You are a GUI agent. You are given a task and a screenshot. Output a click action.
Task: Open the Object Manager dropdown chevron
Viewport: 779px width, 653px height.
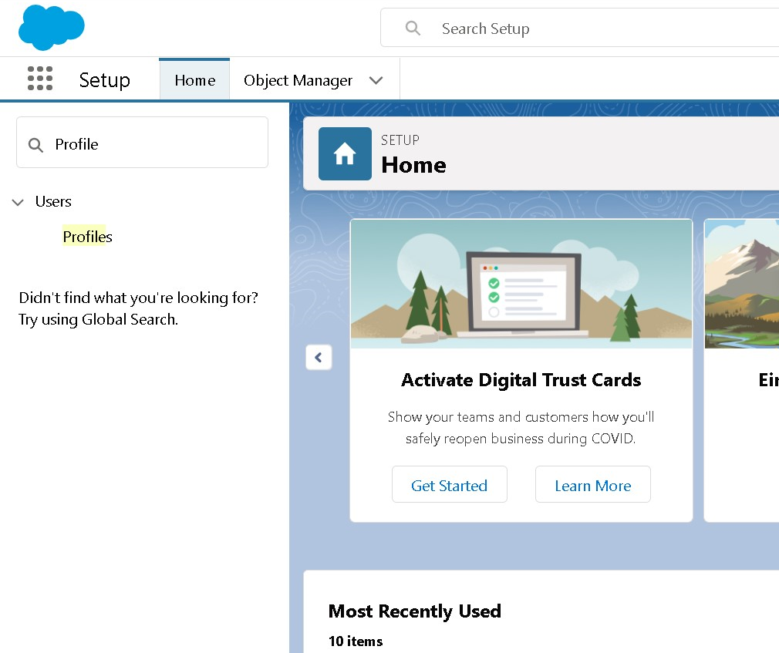376,80
